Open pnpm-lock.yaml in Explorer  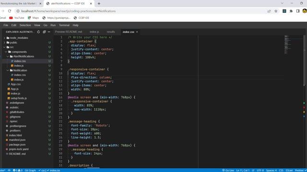(19, 149)
